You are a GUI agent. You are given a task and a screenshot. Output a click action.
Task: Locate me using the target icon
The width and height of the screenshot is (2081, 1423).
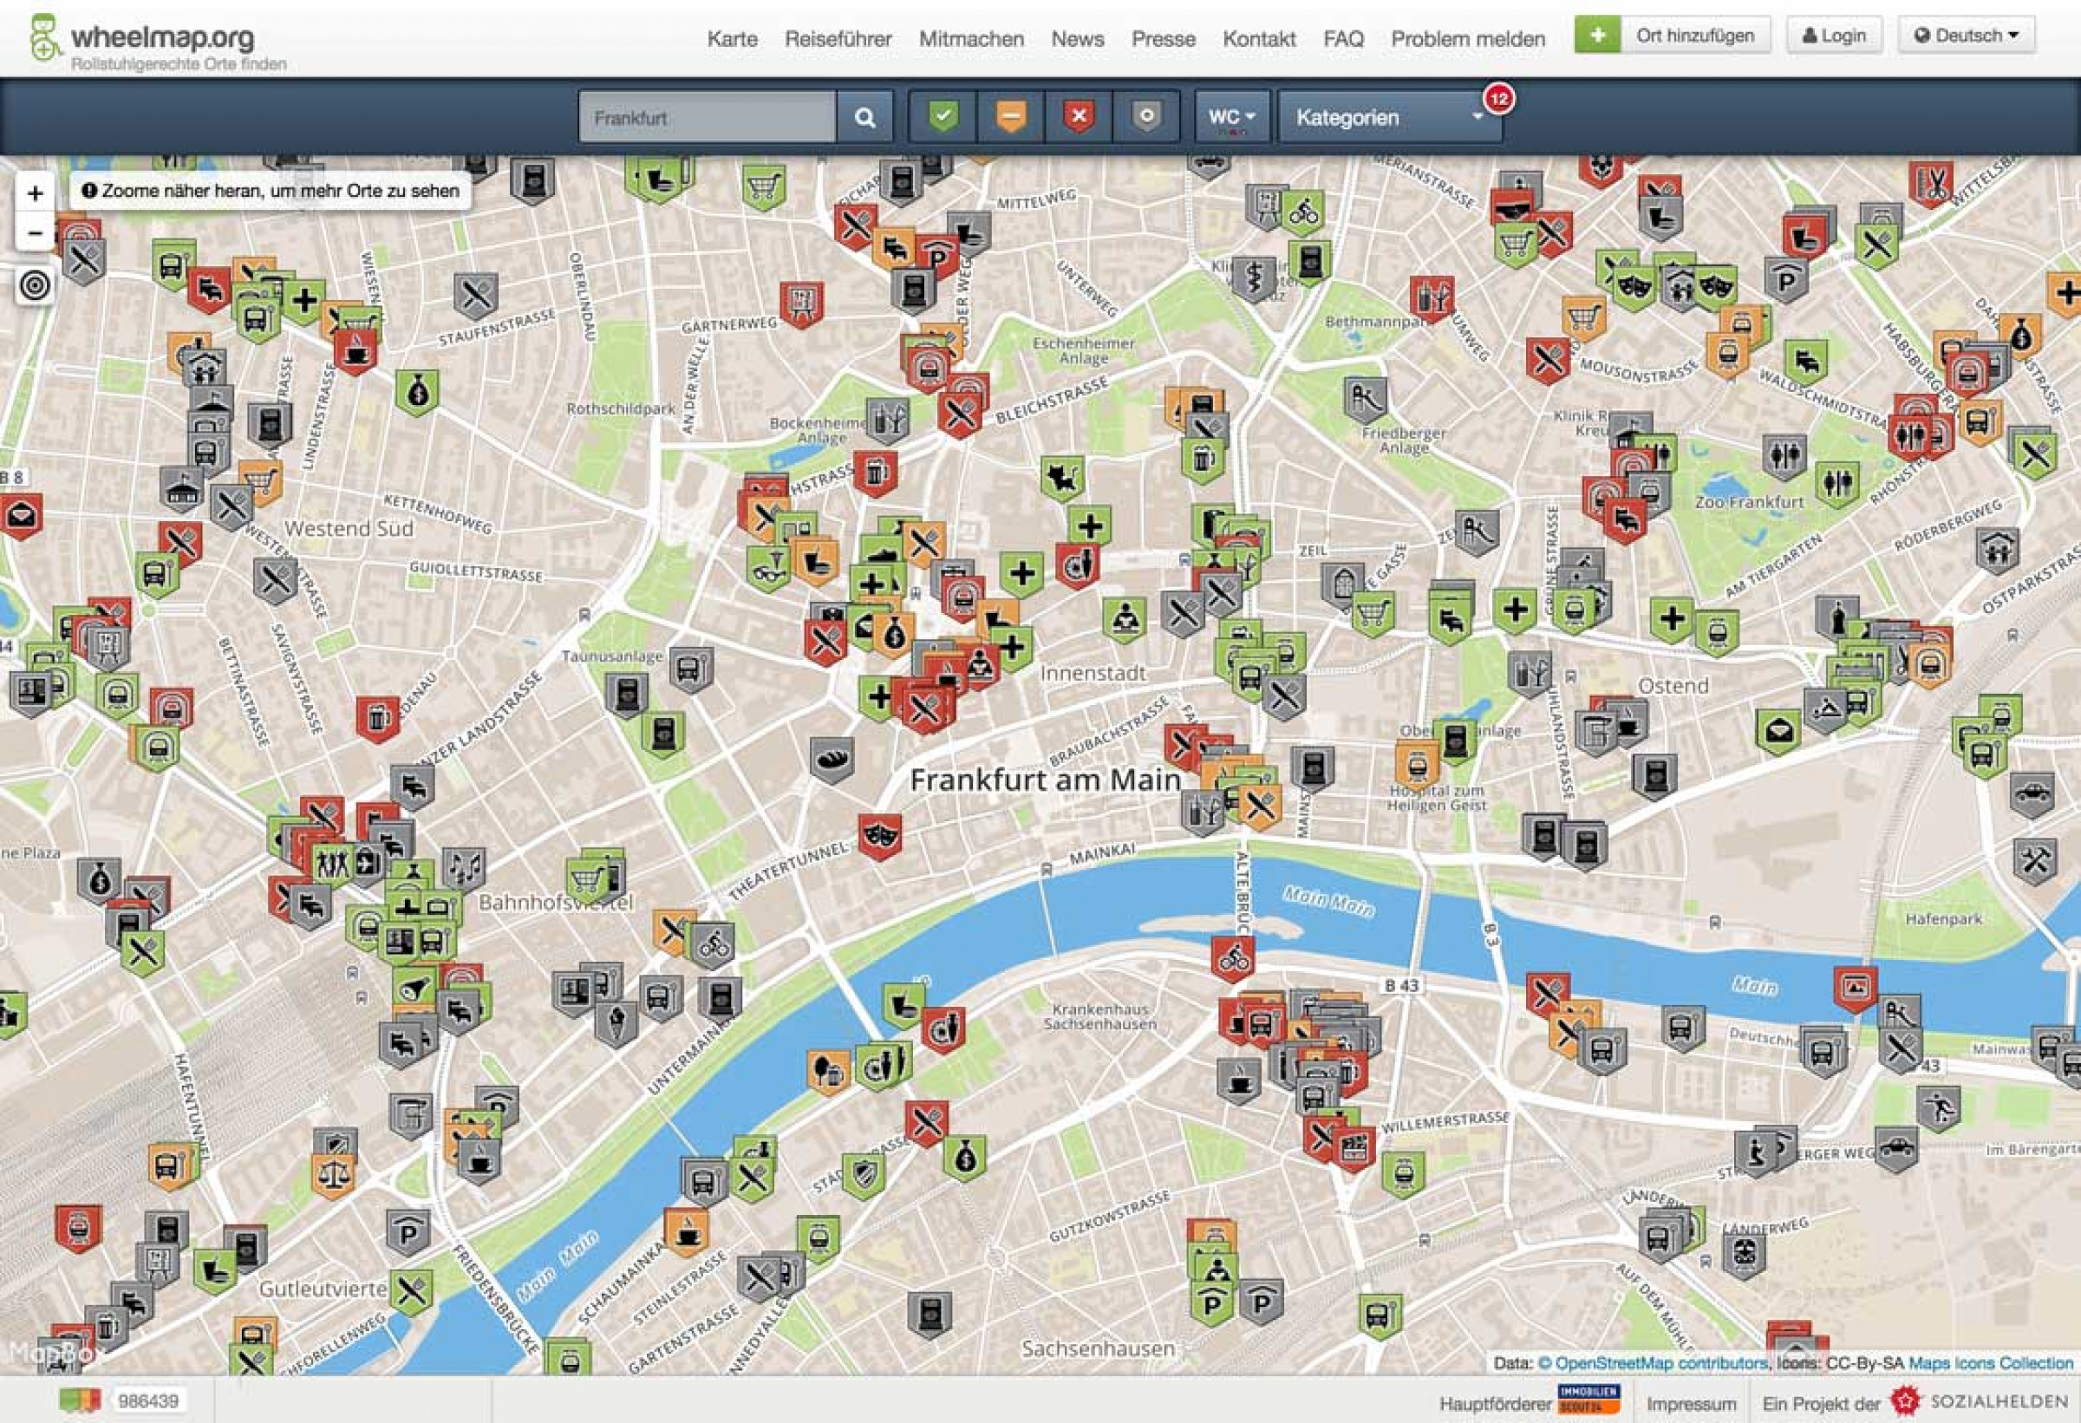coord(35,285)
